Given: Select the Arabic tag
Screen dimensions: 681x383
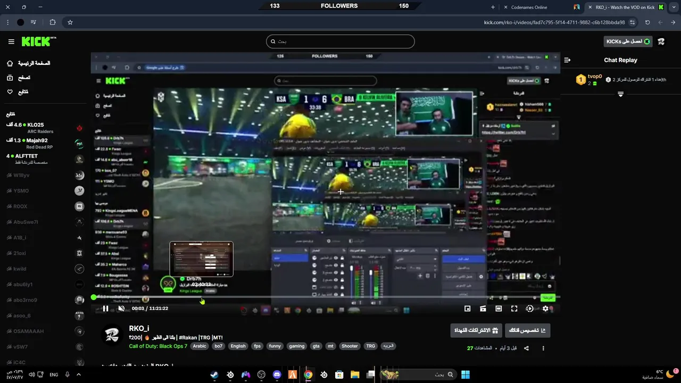Looking at the screenshot, I should tap(200, 346).
